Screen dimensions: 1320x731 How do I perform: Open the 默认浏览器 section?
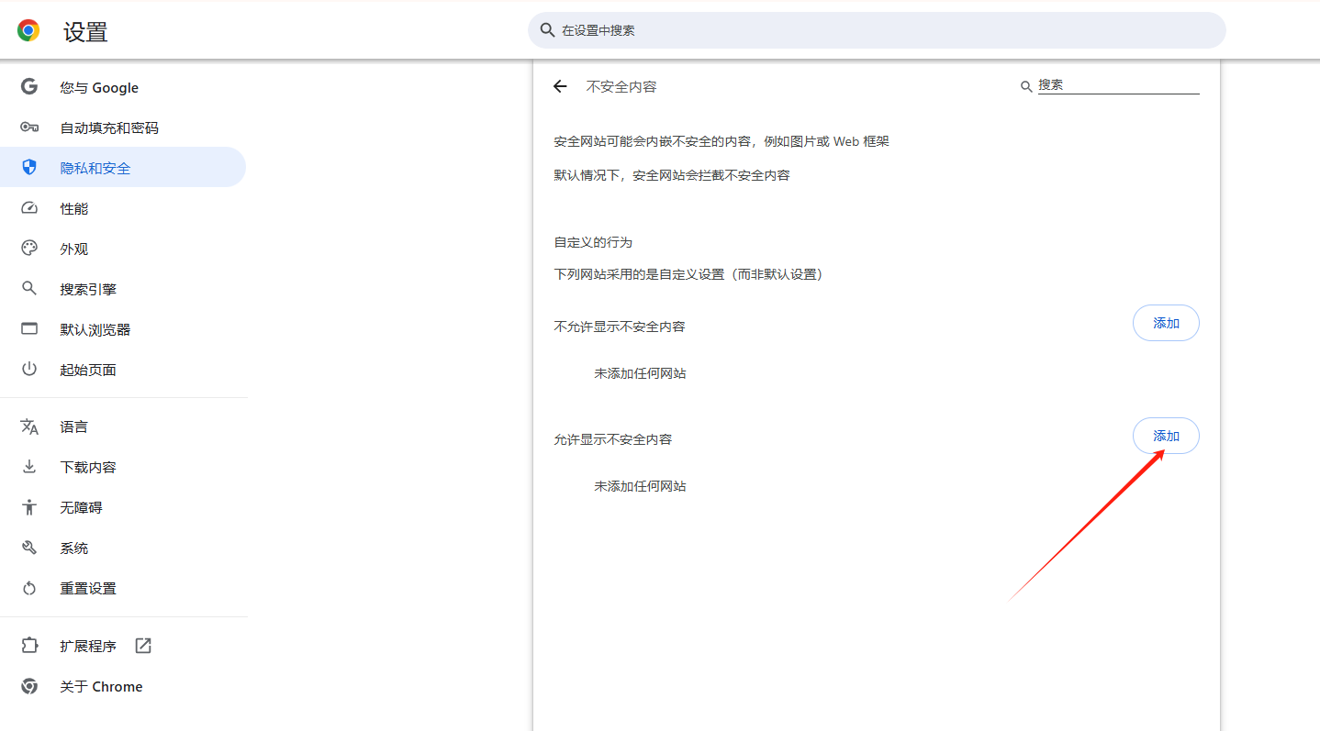point(123,329)
